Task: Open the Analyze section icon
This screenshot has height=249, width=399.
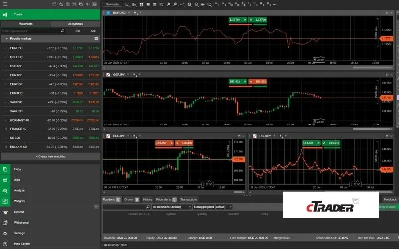Action: tap(5, 191)
